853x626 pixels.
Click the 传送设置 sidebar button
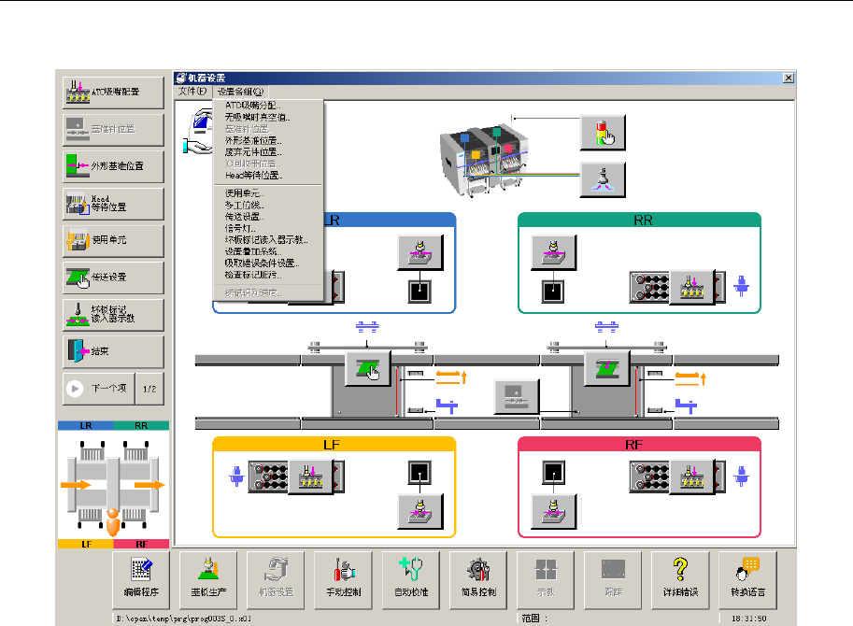pos(113,277)
